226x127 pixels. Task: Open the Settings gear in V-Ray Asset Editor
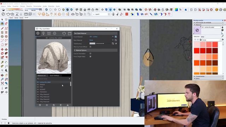click(x=55, y=33)
